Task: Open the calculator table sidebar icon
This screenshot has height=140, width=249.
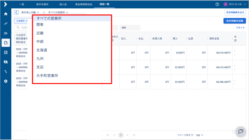Action: coord(6,52)
